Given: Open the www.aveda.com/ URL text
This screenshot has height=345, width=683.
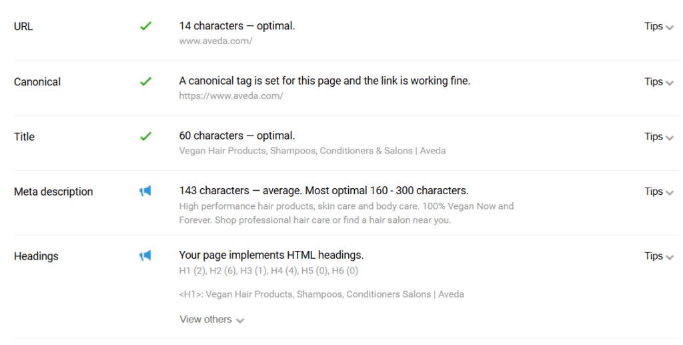Looking at the screenshot, I should tap(215, 41).
